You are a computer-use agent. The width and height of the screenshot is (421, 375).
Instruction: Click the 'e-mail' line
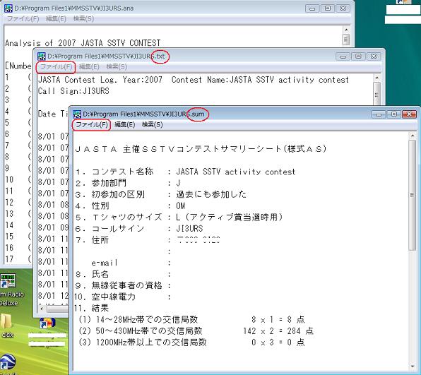click(131, 263)
